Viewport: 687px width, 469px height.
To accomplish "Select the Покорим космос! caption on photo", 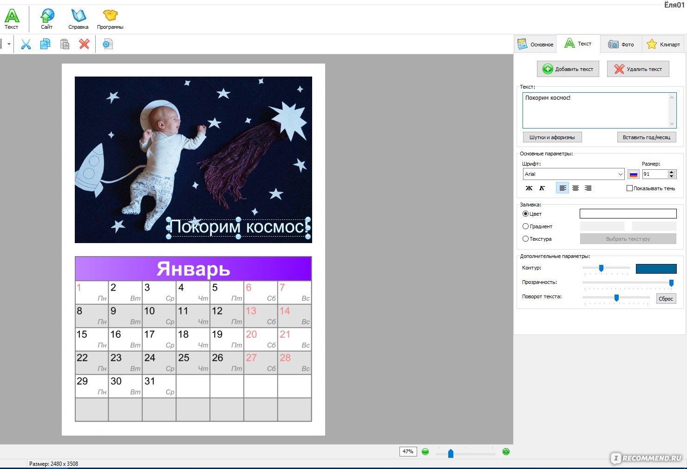I will [x=238, y=227].
